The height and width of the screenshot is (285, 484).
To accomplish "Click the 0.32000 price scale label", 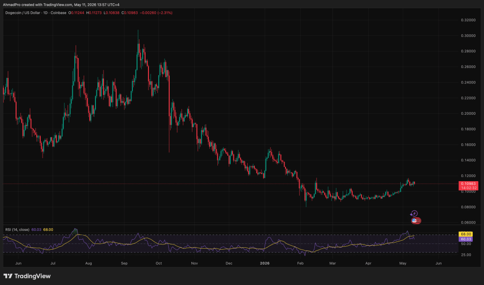I will point(468,20).
